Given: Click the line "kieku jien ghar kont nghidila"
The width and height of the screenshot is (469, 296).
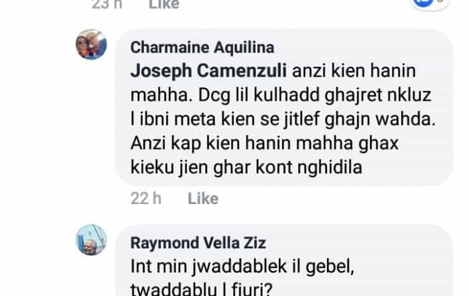Looking at the screenshot, I should click(247, 167).
